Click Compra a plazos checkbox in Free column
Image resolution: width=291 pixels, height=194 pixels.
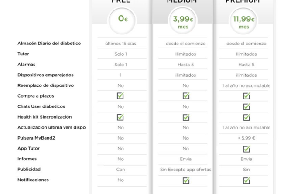coord(120,96)
